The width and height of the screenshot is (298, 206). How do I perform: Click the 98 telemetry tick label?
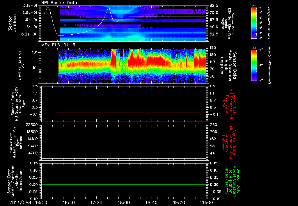tap(212, 146)
